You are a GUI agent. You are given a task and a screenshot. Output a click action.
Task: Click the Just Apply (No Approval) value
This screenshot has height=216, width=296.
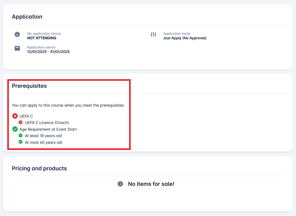click(x=184, y=38)
